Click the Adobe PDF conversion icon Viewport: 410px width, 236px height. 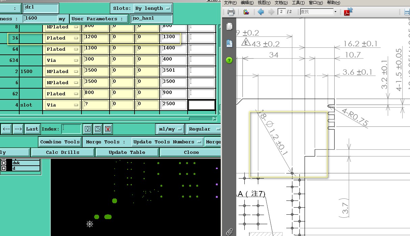(x=348, y=12)
